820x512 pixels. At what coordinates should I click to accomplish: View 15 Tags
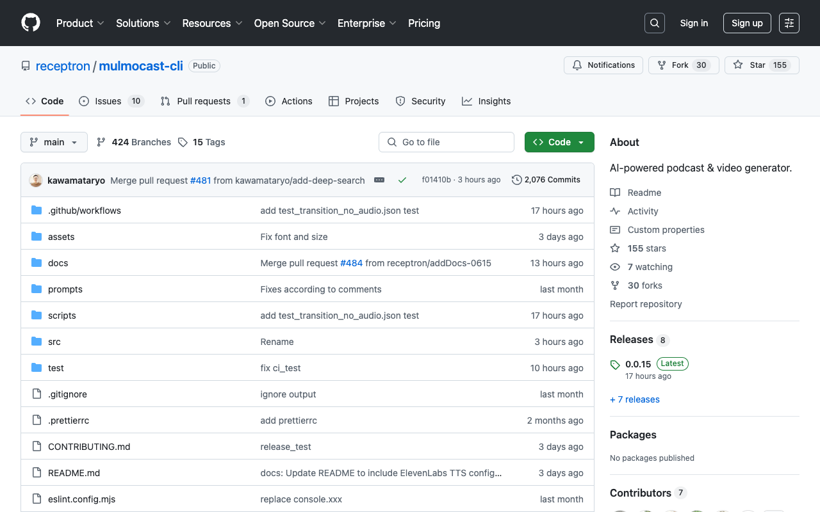[x=202, y=142]
